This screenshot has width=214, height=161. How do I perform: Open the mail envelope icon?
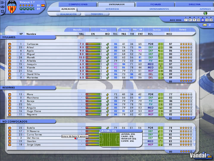[205, 25]
